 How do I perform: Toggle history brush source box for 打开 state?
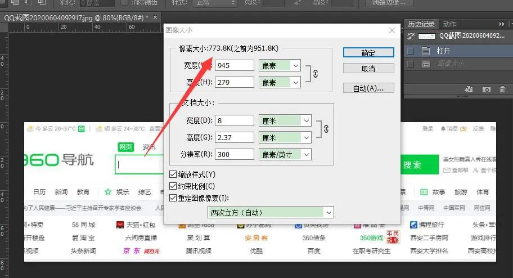point(411,51)
